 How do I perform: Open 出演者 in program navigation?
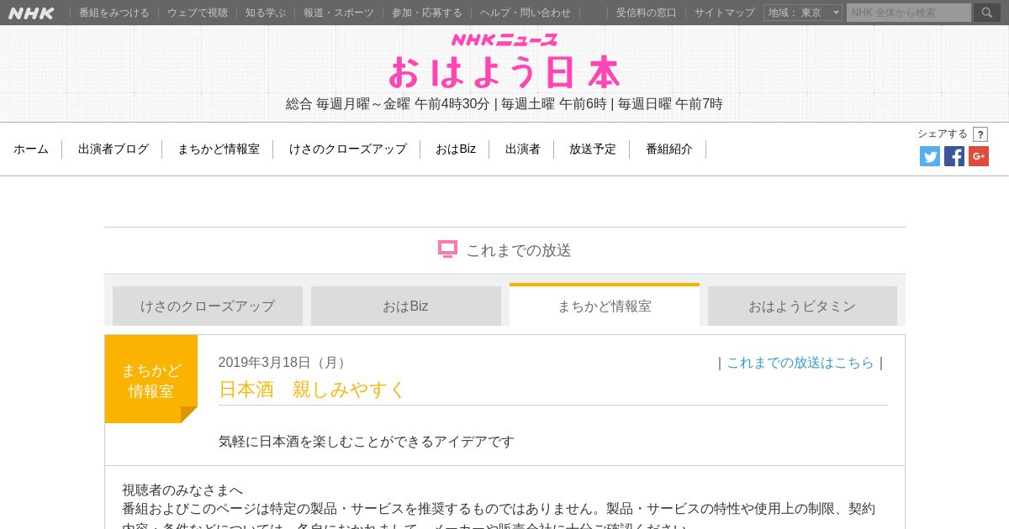click(x=523, y=149)
